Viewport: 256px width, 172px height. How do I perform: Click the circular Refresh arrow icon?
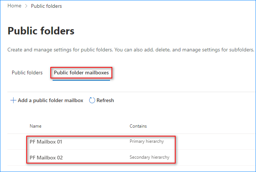(x=92, y=100)
